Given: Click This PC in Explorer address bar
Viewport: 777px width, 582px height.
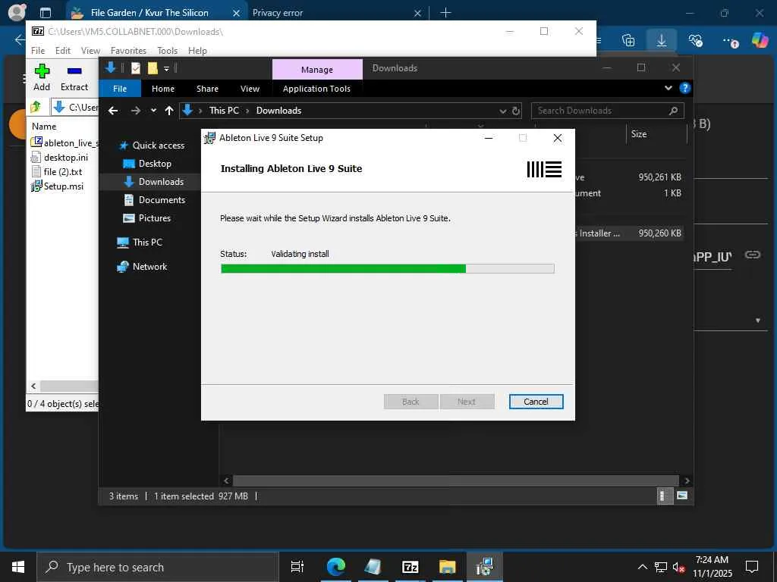Looking at the screenshot, I should pyautogui.click(x=224, y=111).
